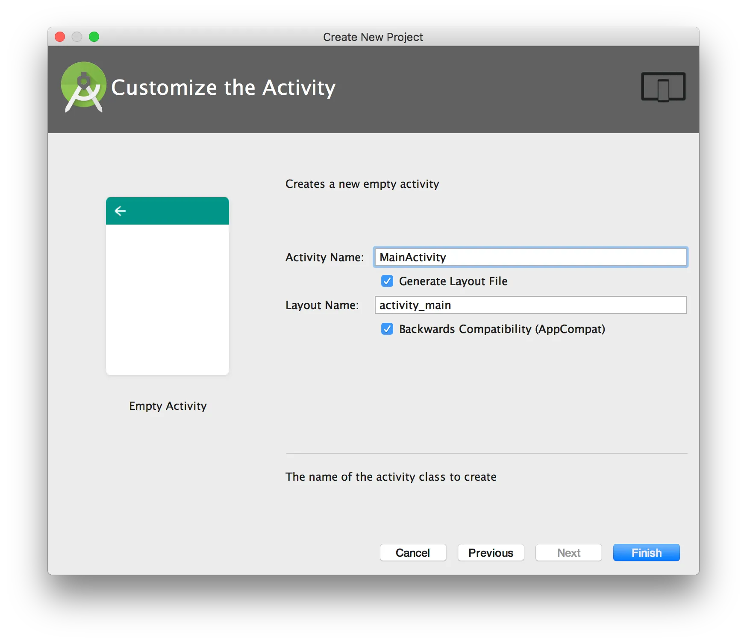Go back with the Previous button

pyautogui.click(x=491, y=552)
